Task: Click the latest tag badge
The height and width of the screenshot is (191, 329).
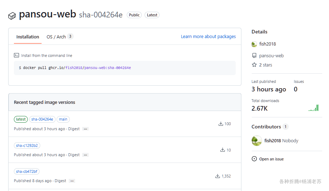Action: coord(21,119)
